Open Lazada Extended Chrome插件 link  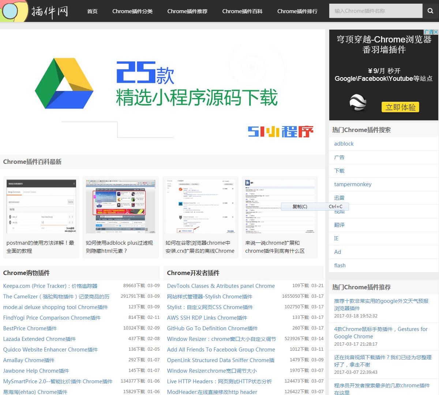pyautogui.click(x=40, y=339)
